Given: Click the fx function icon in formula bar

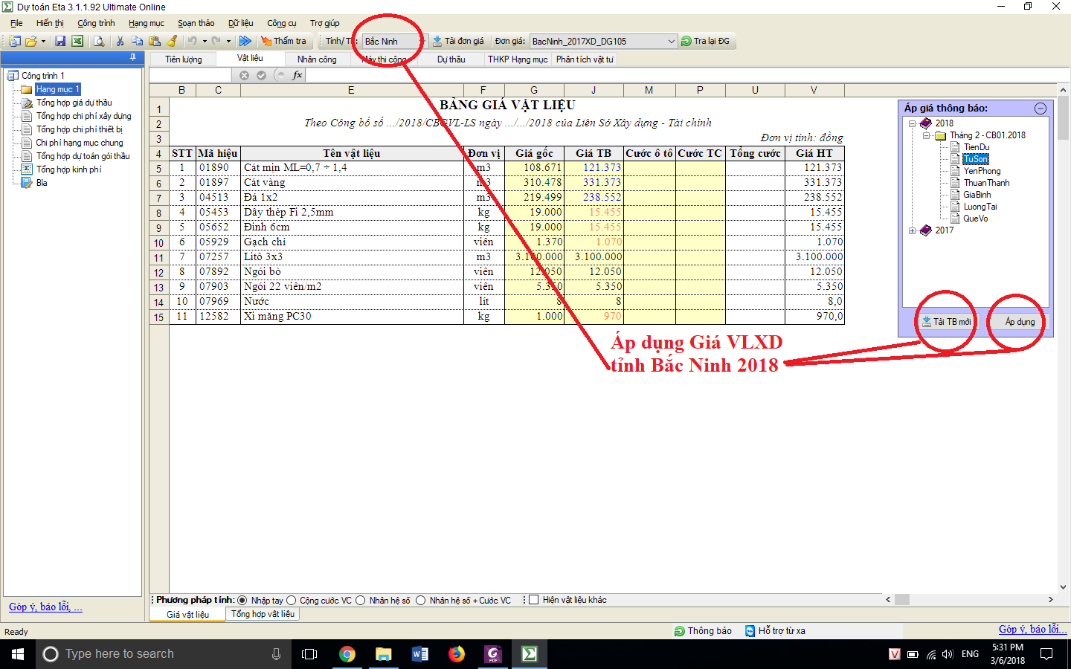Looking at the screenshot, I should (297, 75).
